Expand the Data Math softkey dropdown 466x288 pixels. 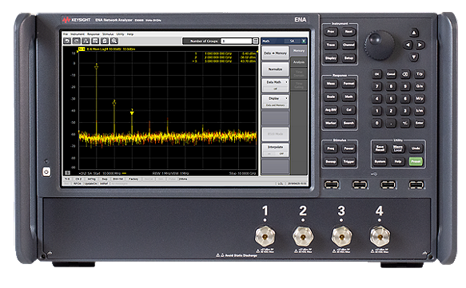pos(275,85)
